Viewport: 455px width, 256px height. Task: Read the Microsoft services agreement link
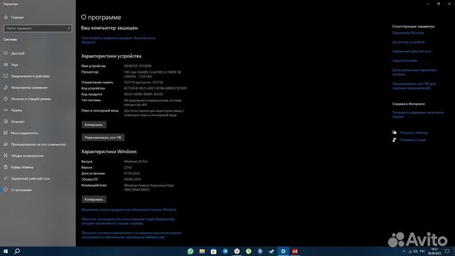tap(128, 221)
